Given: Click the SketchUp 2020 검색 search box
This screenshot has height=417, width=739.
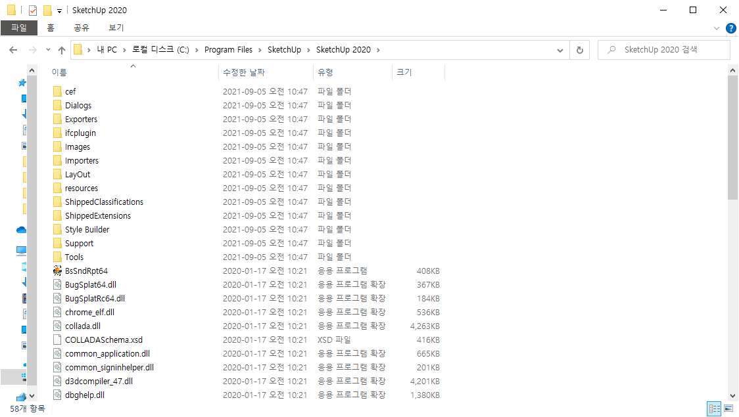Looking at the screenshot, I should pyautogui.click(x=664, y=50).
